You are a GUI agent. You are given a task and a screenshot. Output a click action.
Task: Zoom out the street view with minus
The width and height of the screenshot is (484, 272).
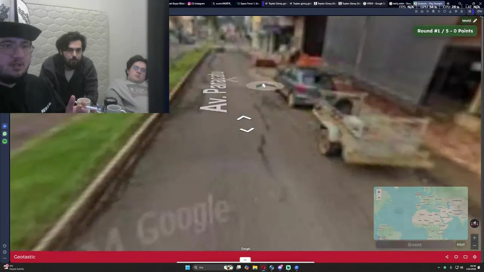pos(475,246)
